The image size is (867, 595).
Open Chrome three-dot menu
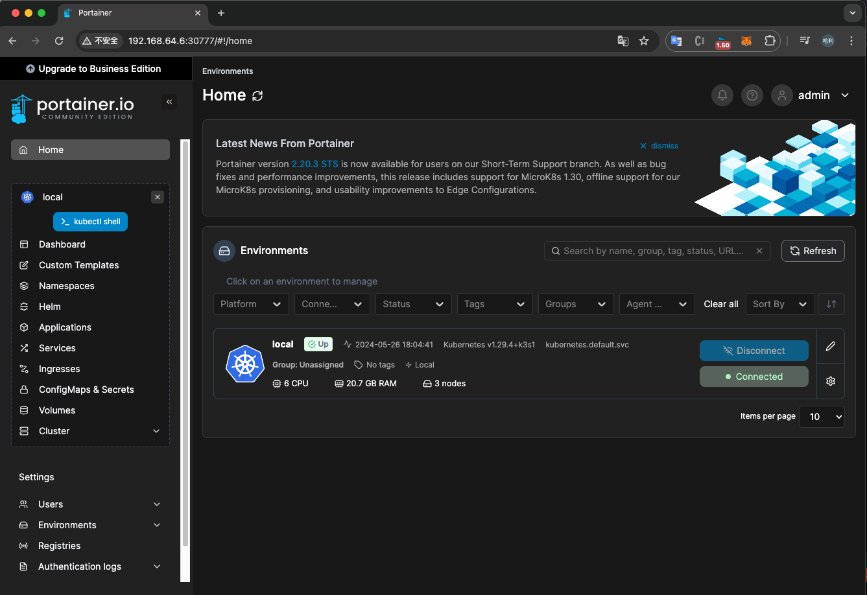coord(851,41)
